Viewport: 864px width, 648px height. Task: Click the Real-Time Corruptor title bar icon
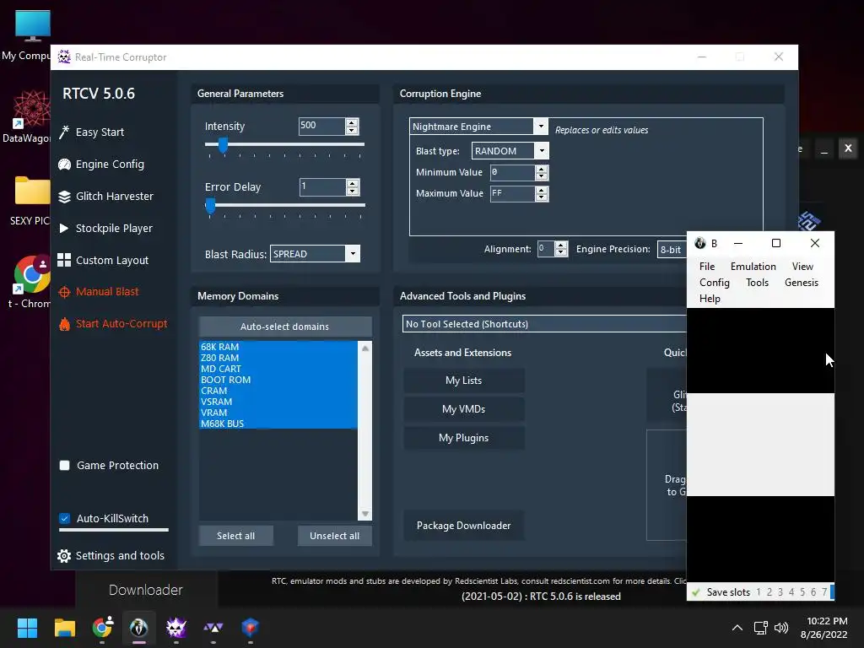(64, 57)
